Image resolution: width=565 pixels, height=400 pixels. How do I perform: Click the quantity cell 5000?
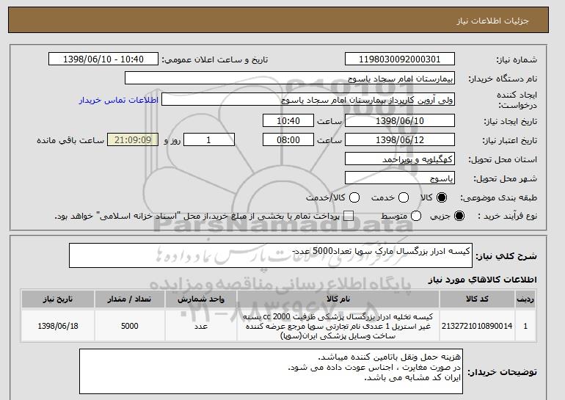point(130,326)
